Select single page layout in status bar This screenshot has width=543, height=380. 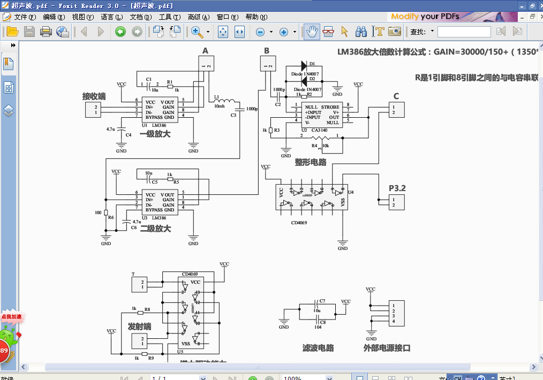359,378
